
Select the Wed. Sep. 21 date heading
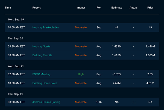click(16, 66)
